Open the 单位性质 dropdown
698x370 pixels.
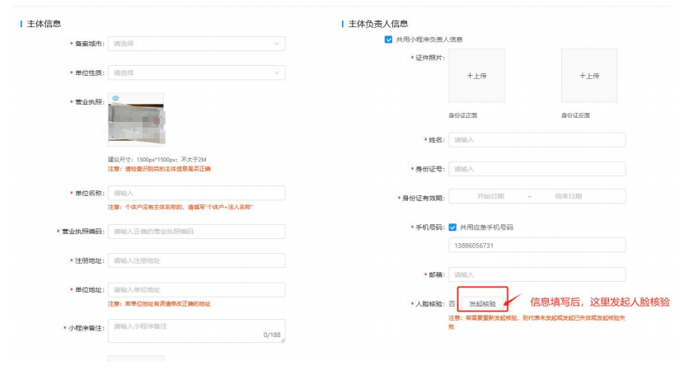(x=196, y=73)
